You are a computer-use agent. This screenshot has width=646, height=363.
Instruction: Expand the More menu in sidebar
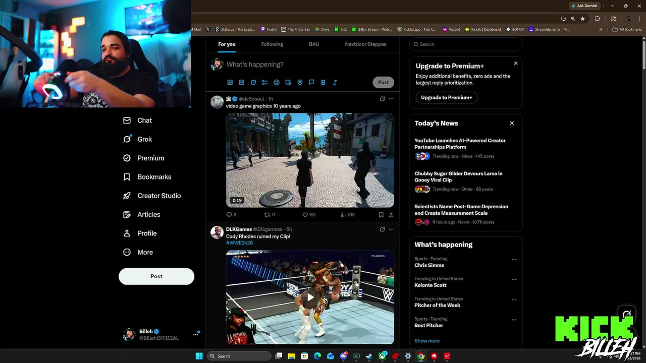click(x=138, y=252)
